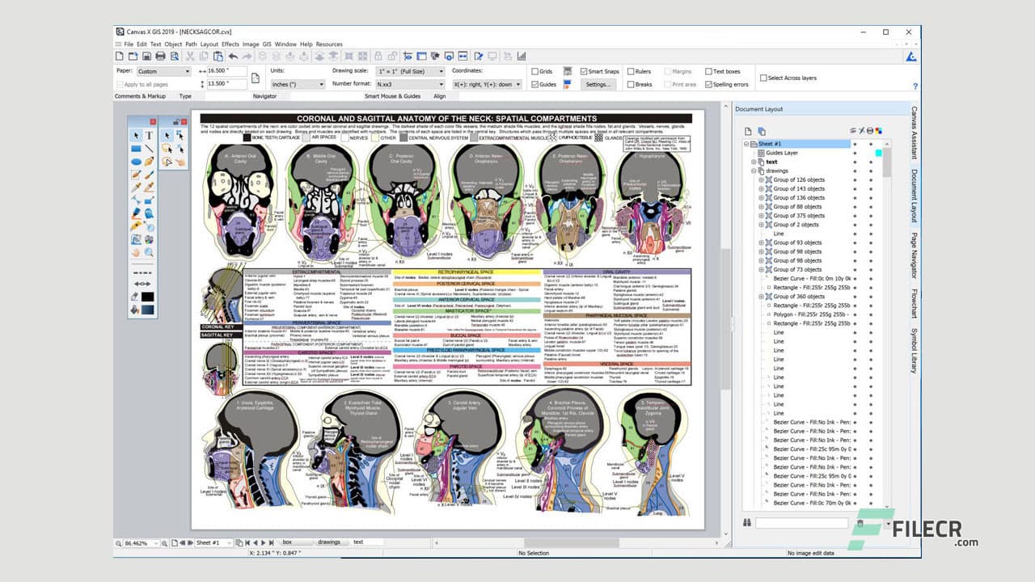Click the paper width input field

[x=228, y=71]
